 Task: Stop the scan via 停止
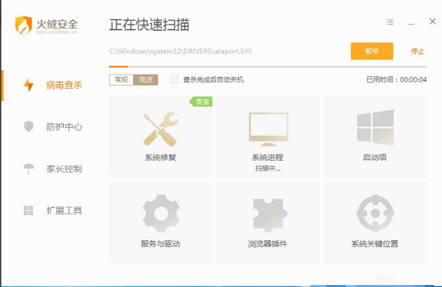tap(418, 51)
